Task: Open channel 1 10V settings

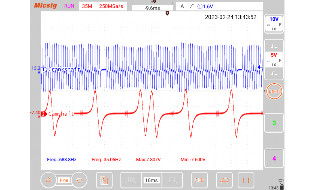Action: click(x=274, y=24)
